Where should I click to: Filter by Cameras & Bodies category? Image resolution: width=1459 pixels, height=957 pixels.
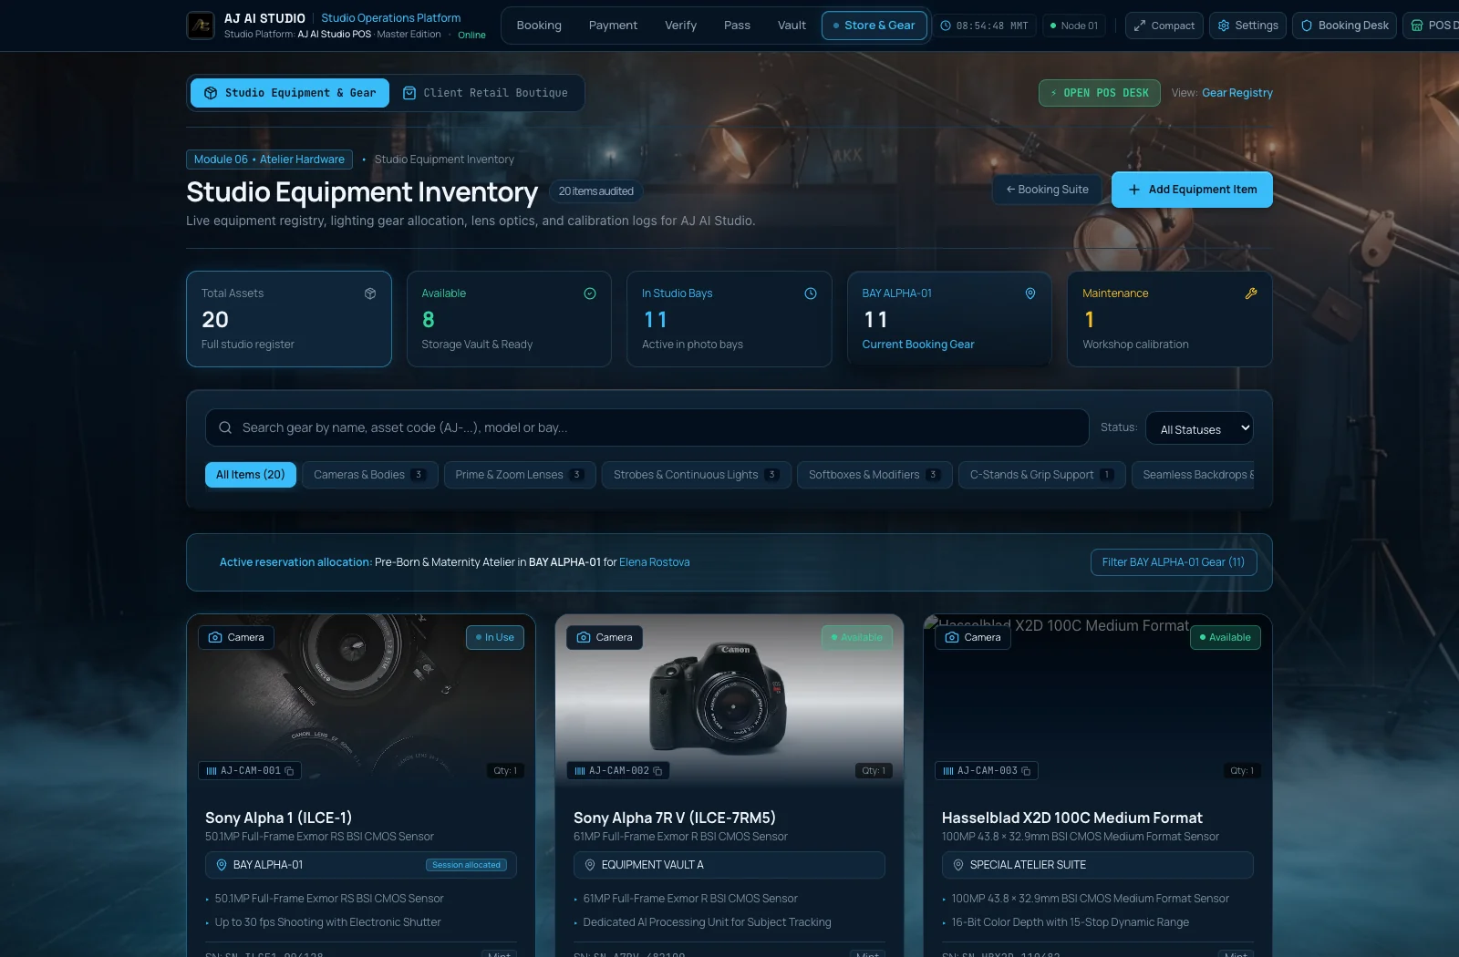tap(369, 475)
